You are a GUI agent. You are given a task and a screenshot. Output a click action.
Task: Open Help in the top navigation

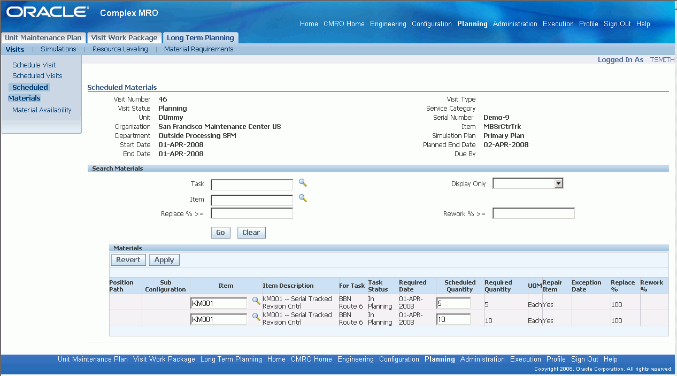643,24
